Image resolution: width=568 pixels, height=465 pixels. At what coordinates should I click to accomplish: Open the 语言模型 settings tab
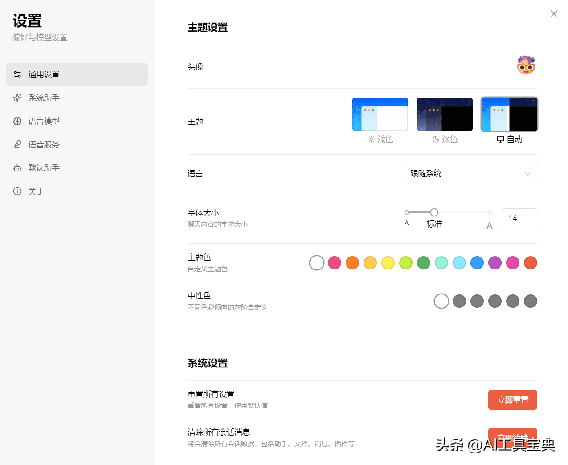pos(44,121)
